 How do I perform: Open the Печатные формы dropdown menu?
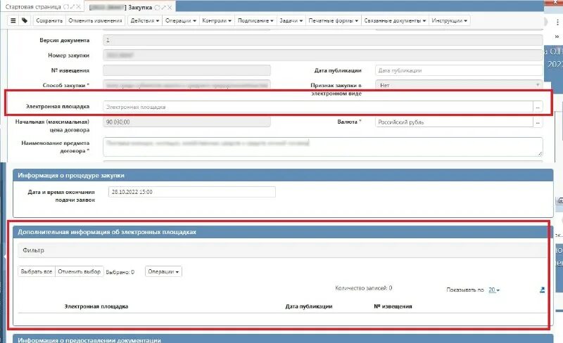click(x=333, y=20)
